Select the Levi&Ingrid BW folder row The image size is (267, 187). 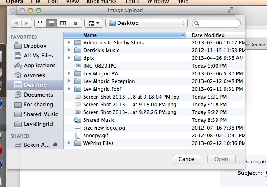tap(154, 74)
